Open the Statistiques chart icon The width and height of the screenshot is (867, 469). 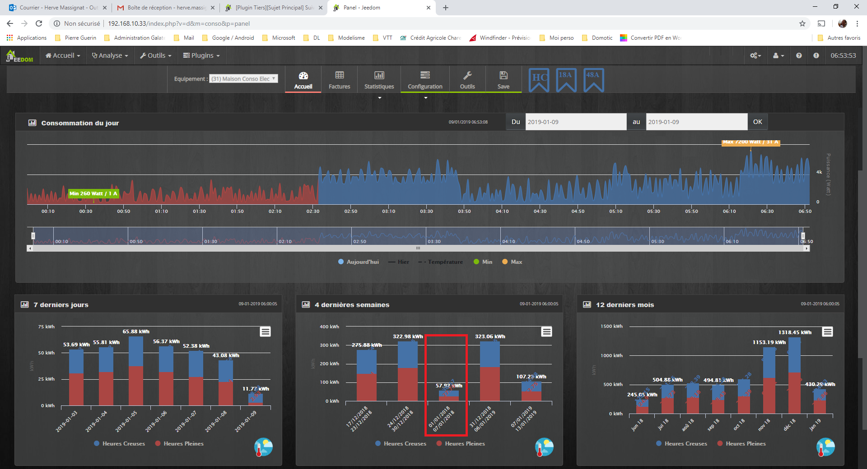tap(379, 75)
